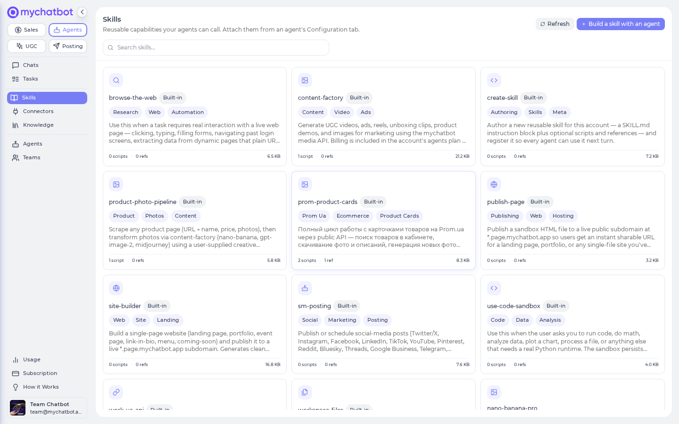Click the Connectors plug icon

pyautogui.click(x=16, y=112)
